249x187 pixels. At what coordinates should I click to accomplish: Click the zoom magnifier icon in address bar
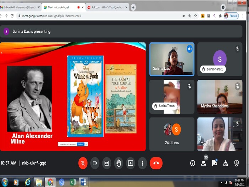click(190, 16)
